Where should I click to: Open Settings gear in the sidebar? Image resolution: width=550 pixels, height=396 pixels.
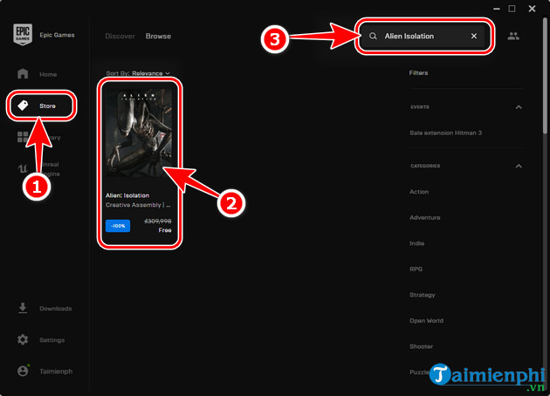click(41, 339)
